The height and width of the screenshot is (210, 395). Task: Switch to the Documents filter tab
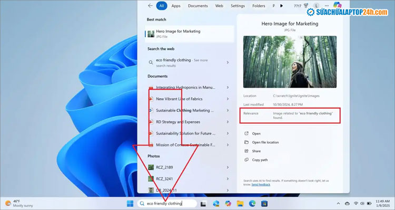pos(197,6)
